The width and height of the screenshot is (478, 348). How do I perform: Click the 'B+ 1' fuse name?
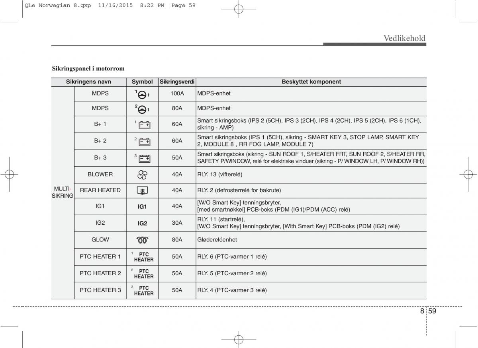point(100,124)
